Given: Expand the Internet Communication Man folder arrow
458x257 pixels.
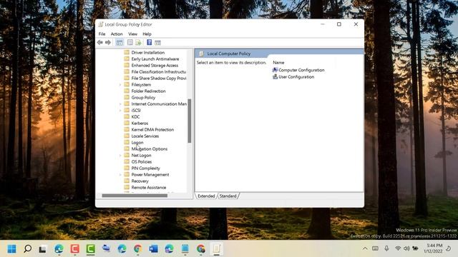Looking at the screenshot, I should tap(120, 104).
